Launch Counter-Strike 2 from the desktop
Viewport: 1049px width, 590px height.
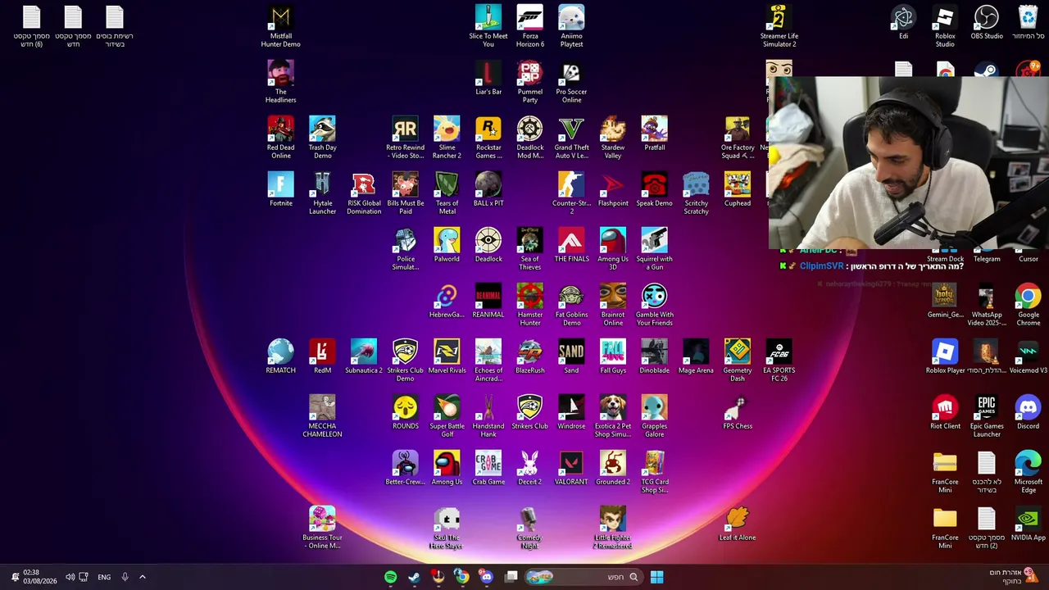(571, 193)
